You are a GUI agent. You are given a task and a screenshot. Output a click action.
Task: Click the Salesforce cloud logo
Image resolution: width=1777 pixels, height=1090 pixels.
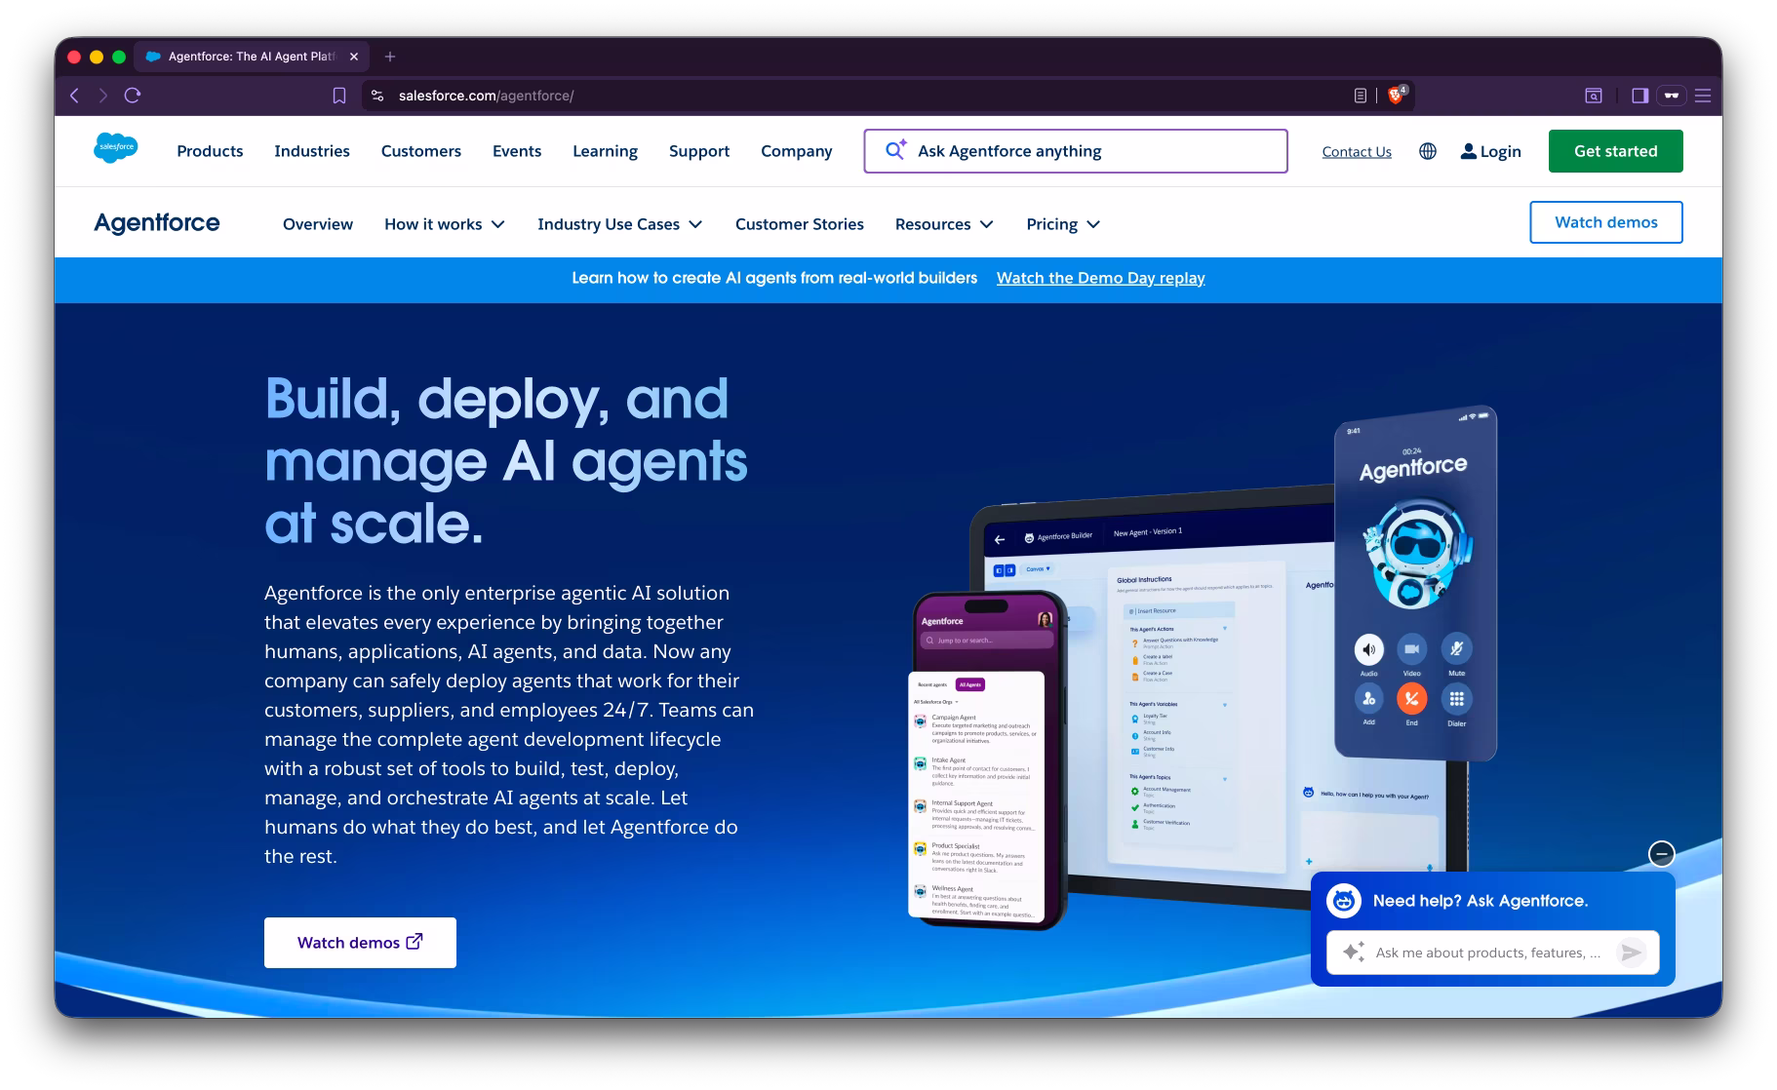coord(115,148)
